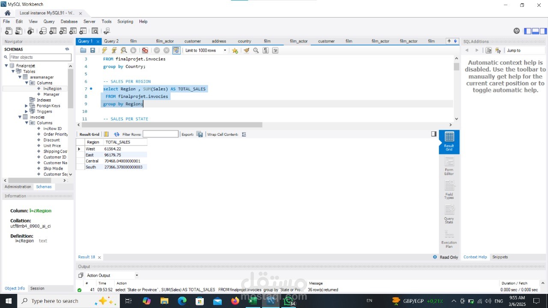This screenshot has width=548, height=308.
Task: Create a new view icon
Action: (63, 31)
